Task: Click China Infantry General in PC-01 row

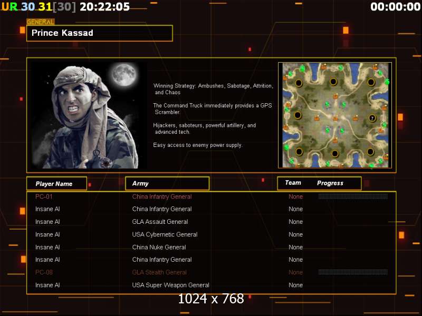Action: click(x=162, y=196)
